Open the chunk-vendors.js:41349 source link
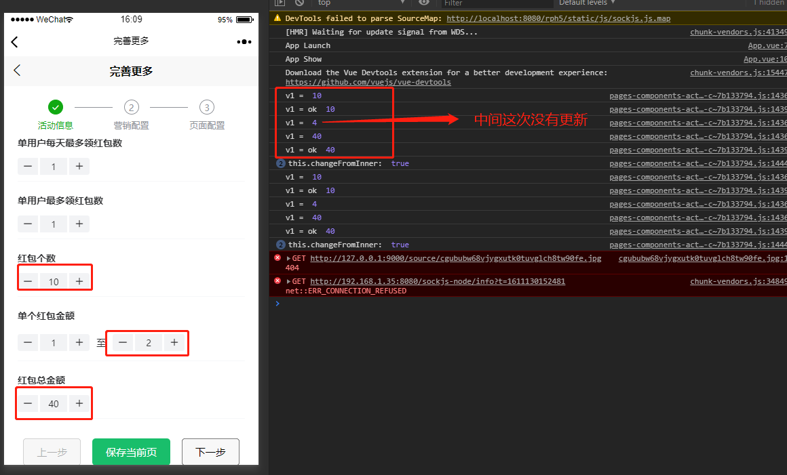This screenshot has width=787, height=475. [738, 32]
